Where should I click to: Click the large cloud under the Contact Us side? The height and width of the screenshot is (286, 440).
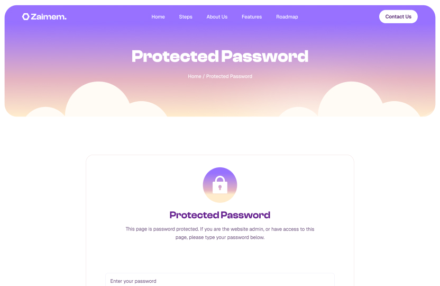point(351,101)
